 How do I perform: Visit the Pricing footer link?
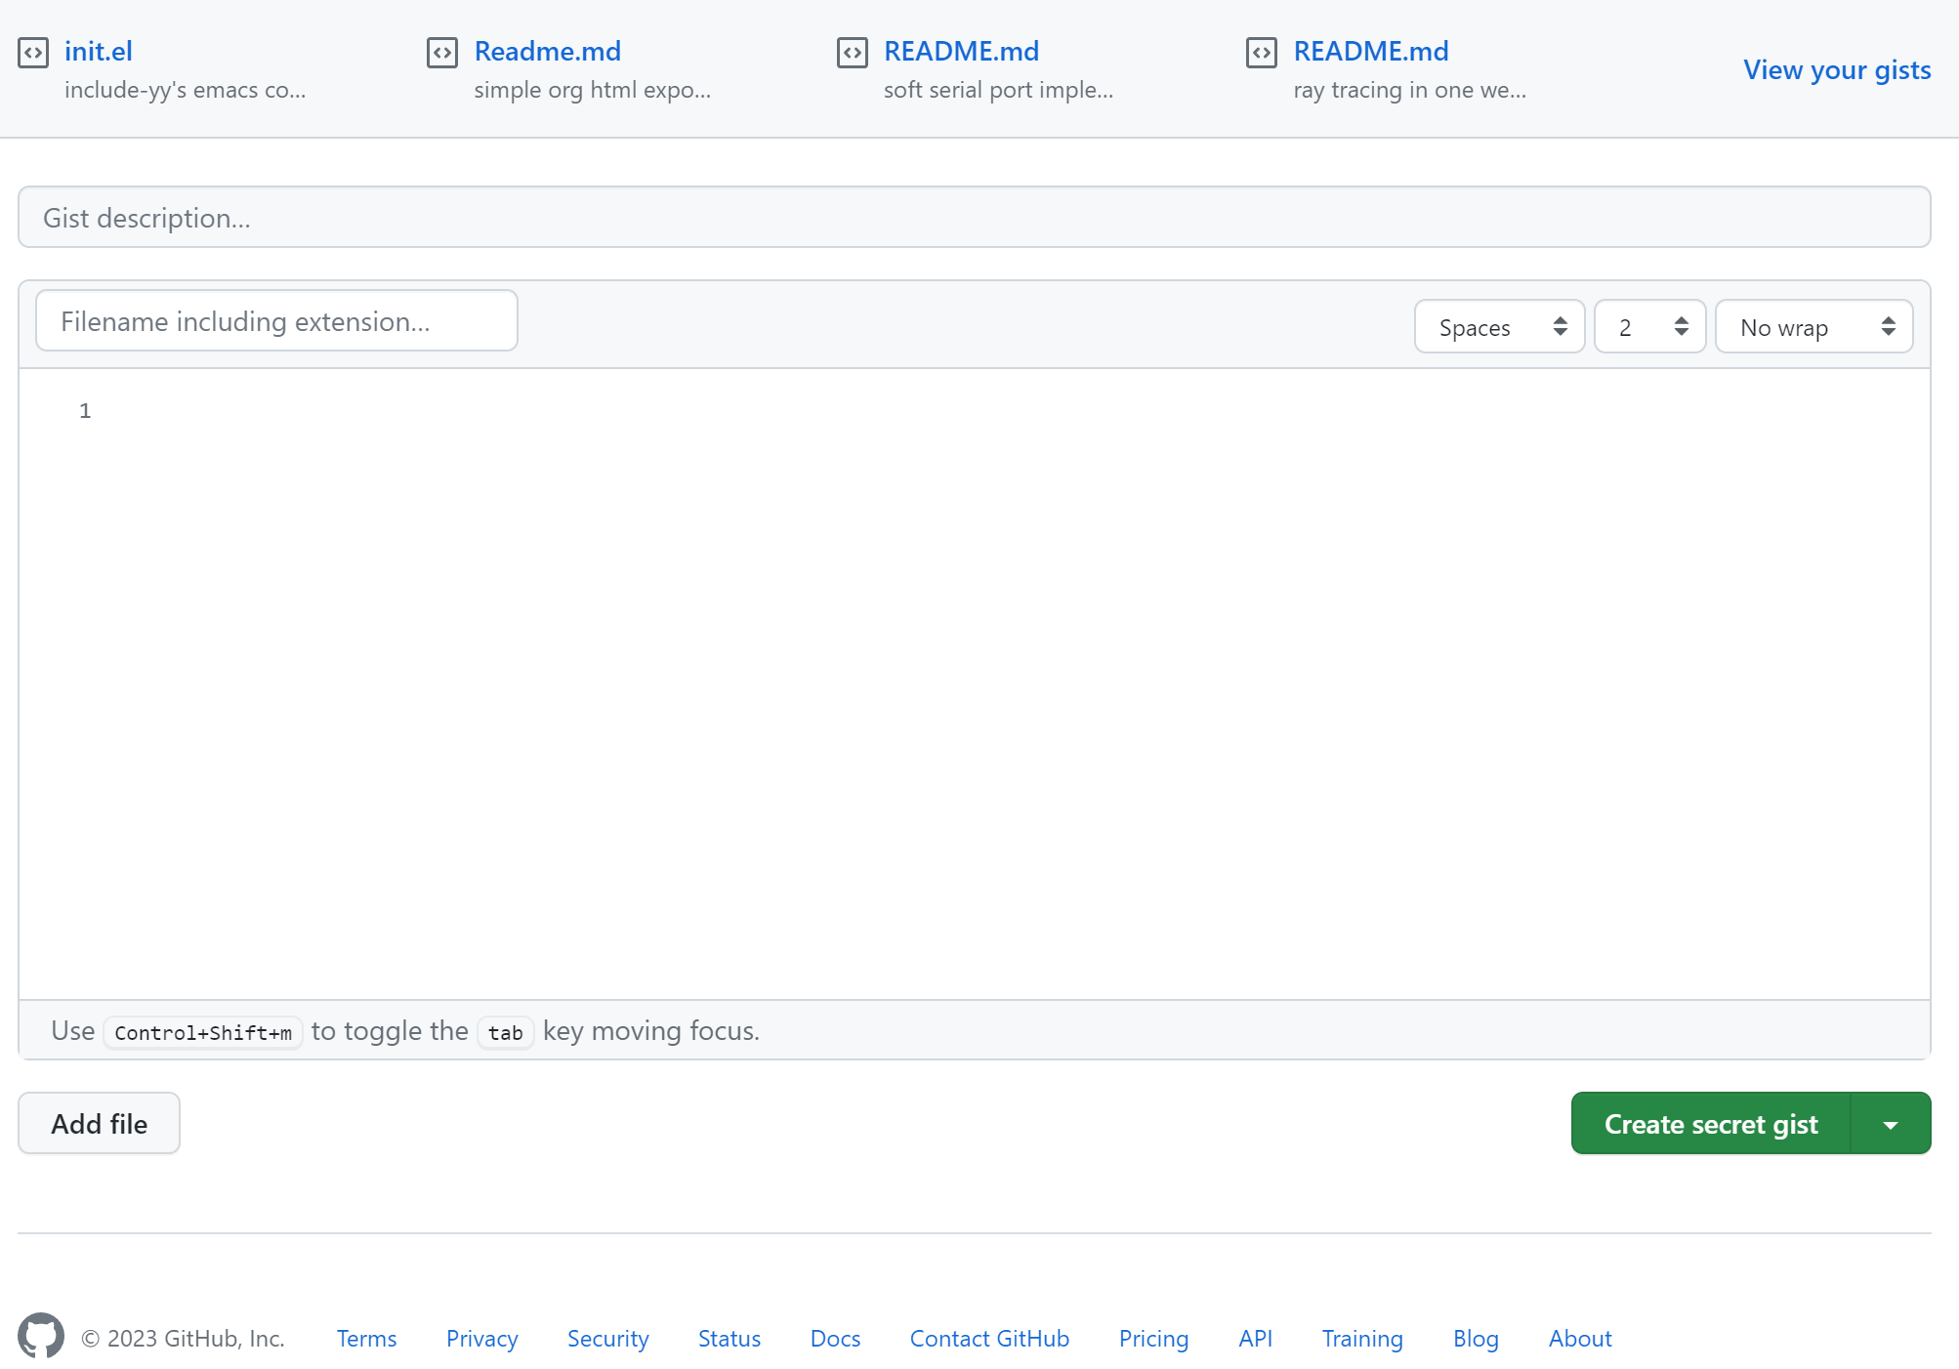pyautogui.click(x=1153, y=1339)
